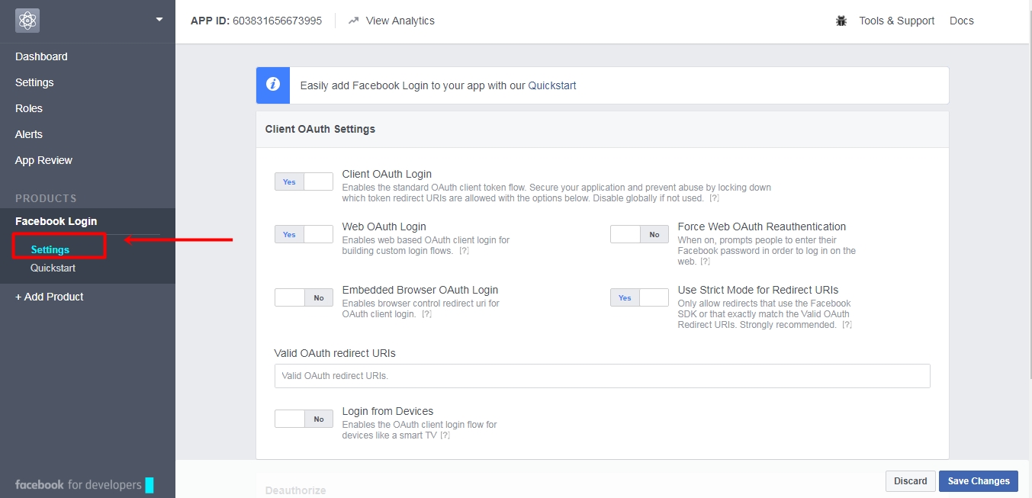Click help [?] for Force Web OAuth Reauthentication
1032x498 pixels.
coord(705,262)
